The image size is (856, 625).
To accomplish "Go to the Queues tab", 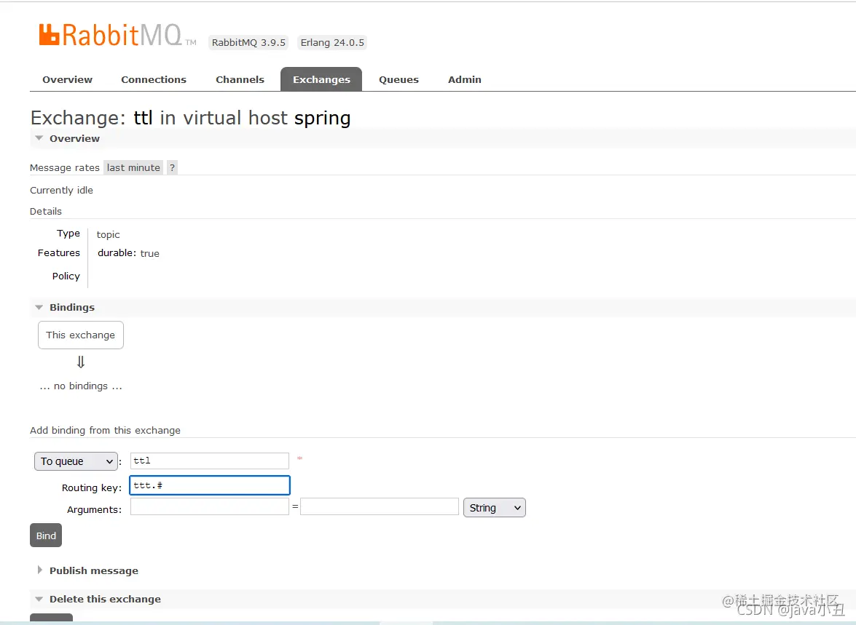I will (x=398, y=79).
